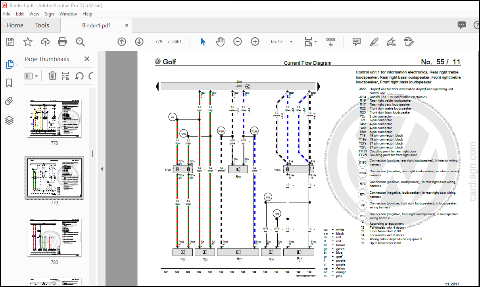Zoom in with the plus icon

click(x=255, y=42)
